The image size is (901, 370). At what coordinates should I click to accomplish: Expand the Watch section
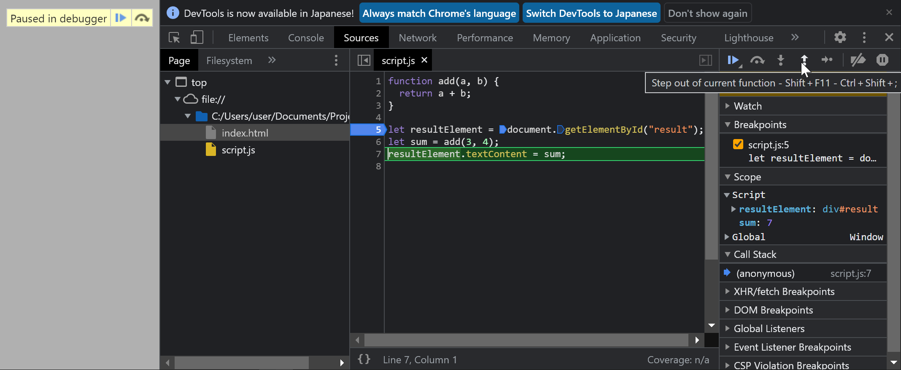pyautogui.click(x=747, y=106)
